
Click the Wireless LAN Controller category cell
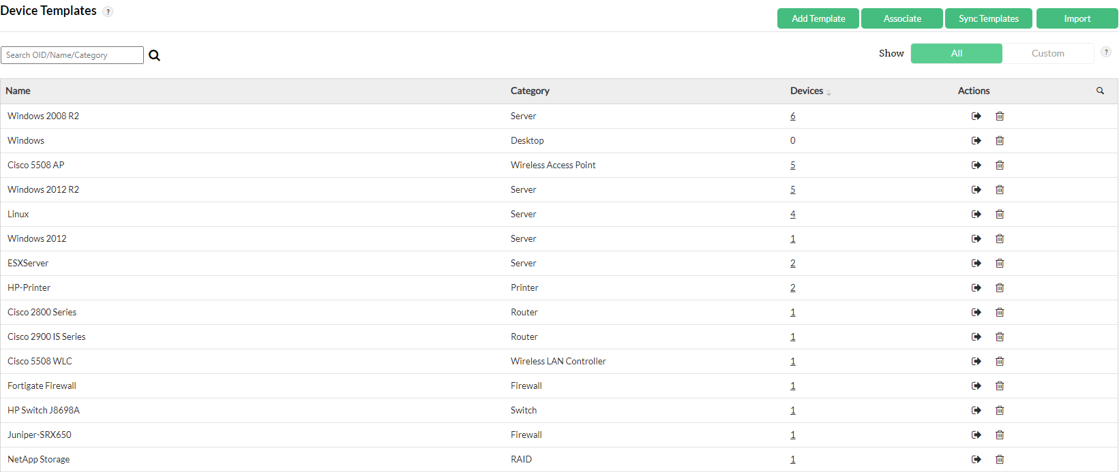point(558,361)
